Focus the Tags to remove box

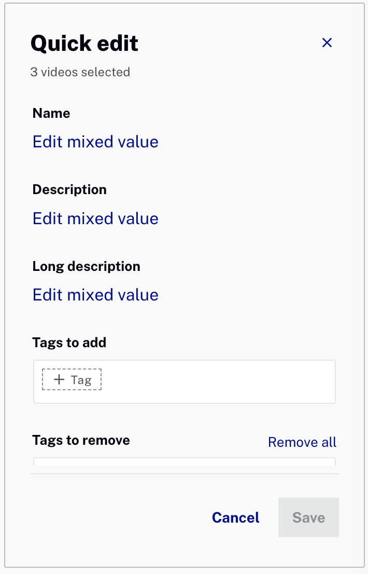[184, 461]
